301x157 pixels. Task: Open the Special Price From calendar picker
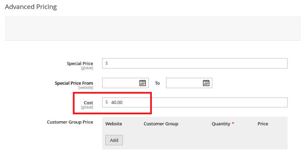click(x=143, y=83)
